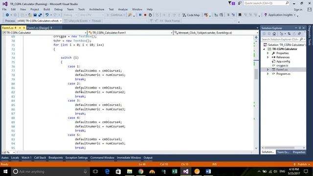
Task: Click the notifications flag icon
Action: click(x=231, y=3)
